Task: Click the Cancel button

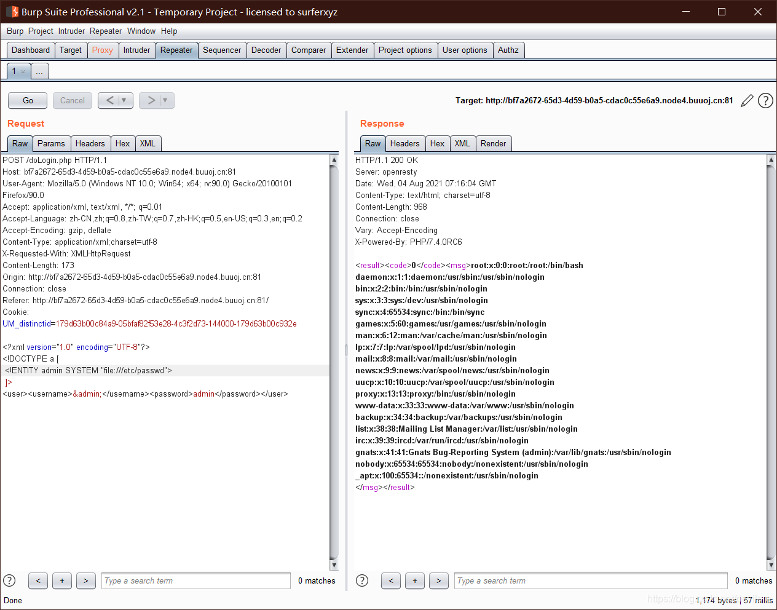Action: [73, 100]
